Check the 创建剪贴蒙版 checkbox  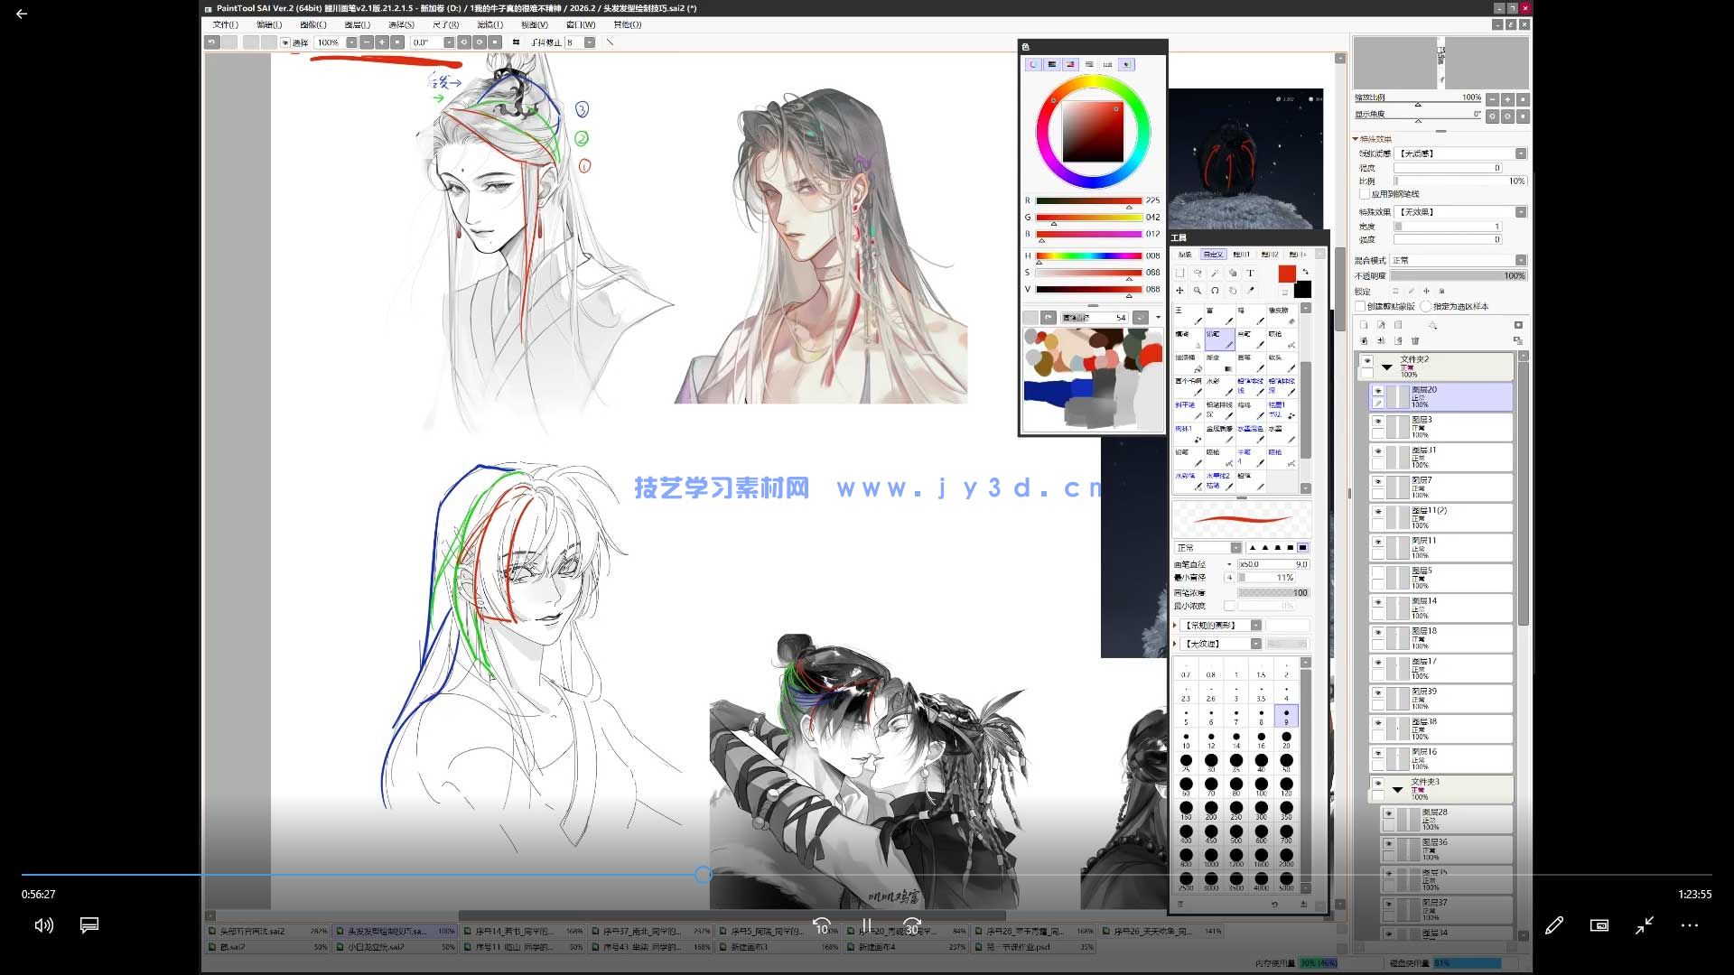pyautogui.click(x=1359, y=304)
